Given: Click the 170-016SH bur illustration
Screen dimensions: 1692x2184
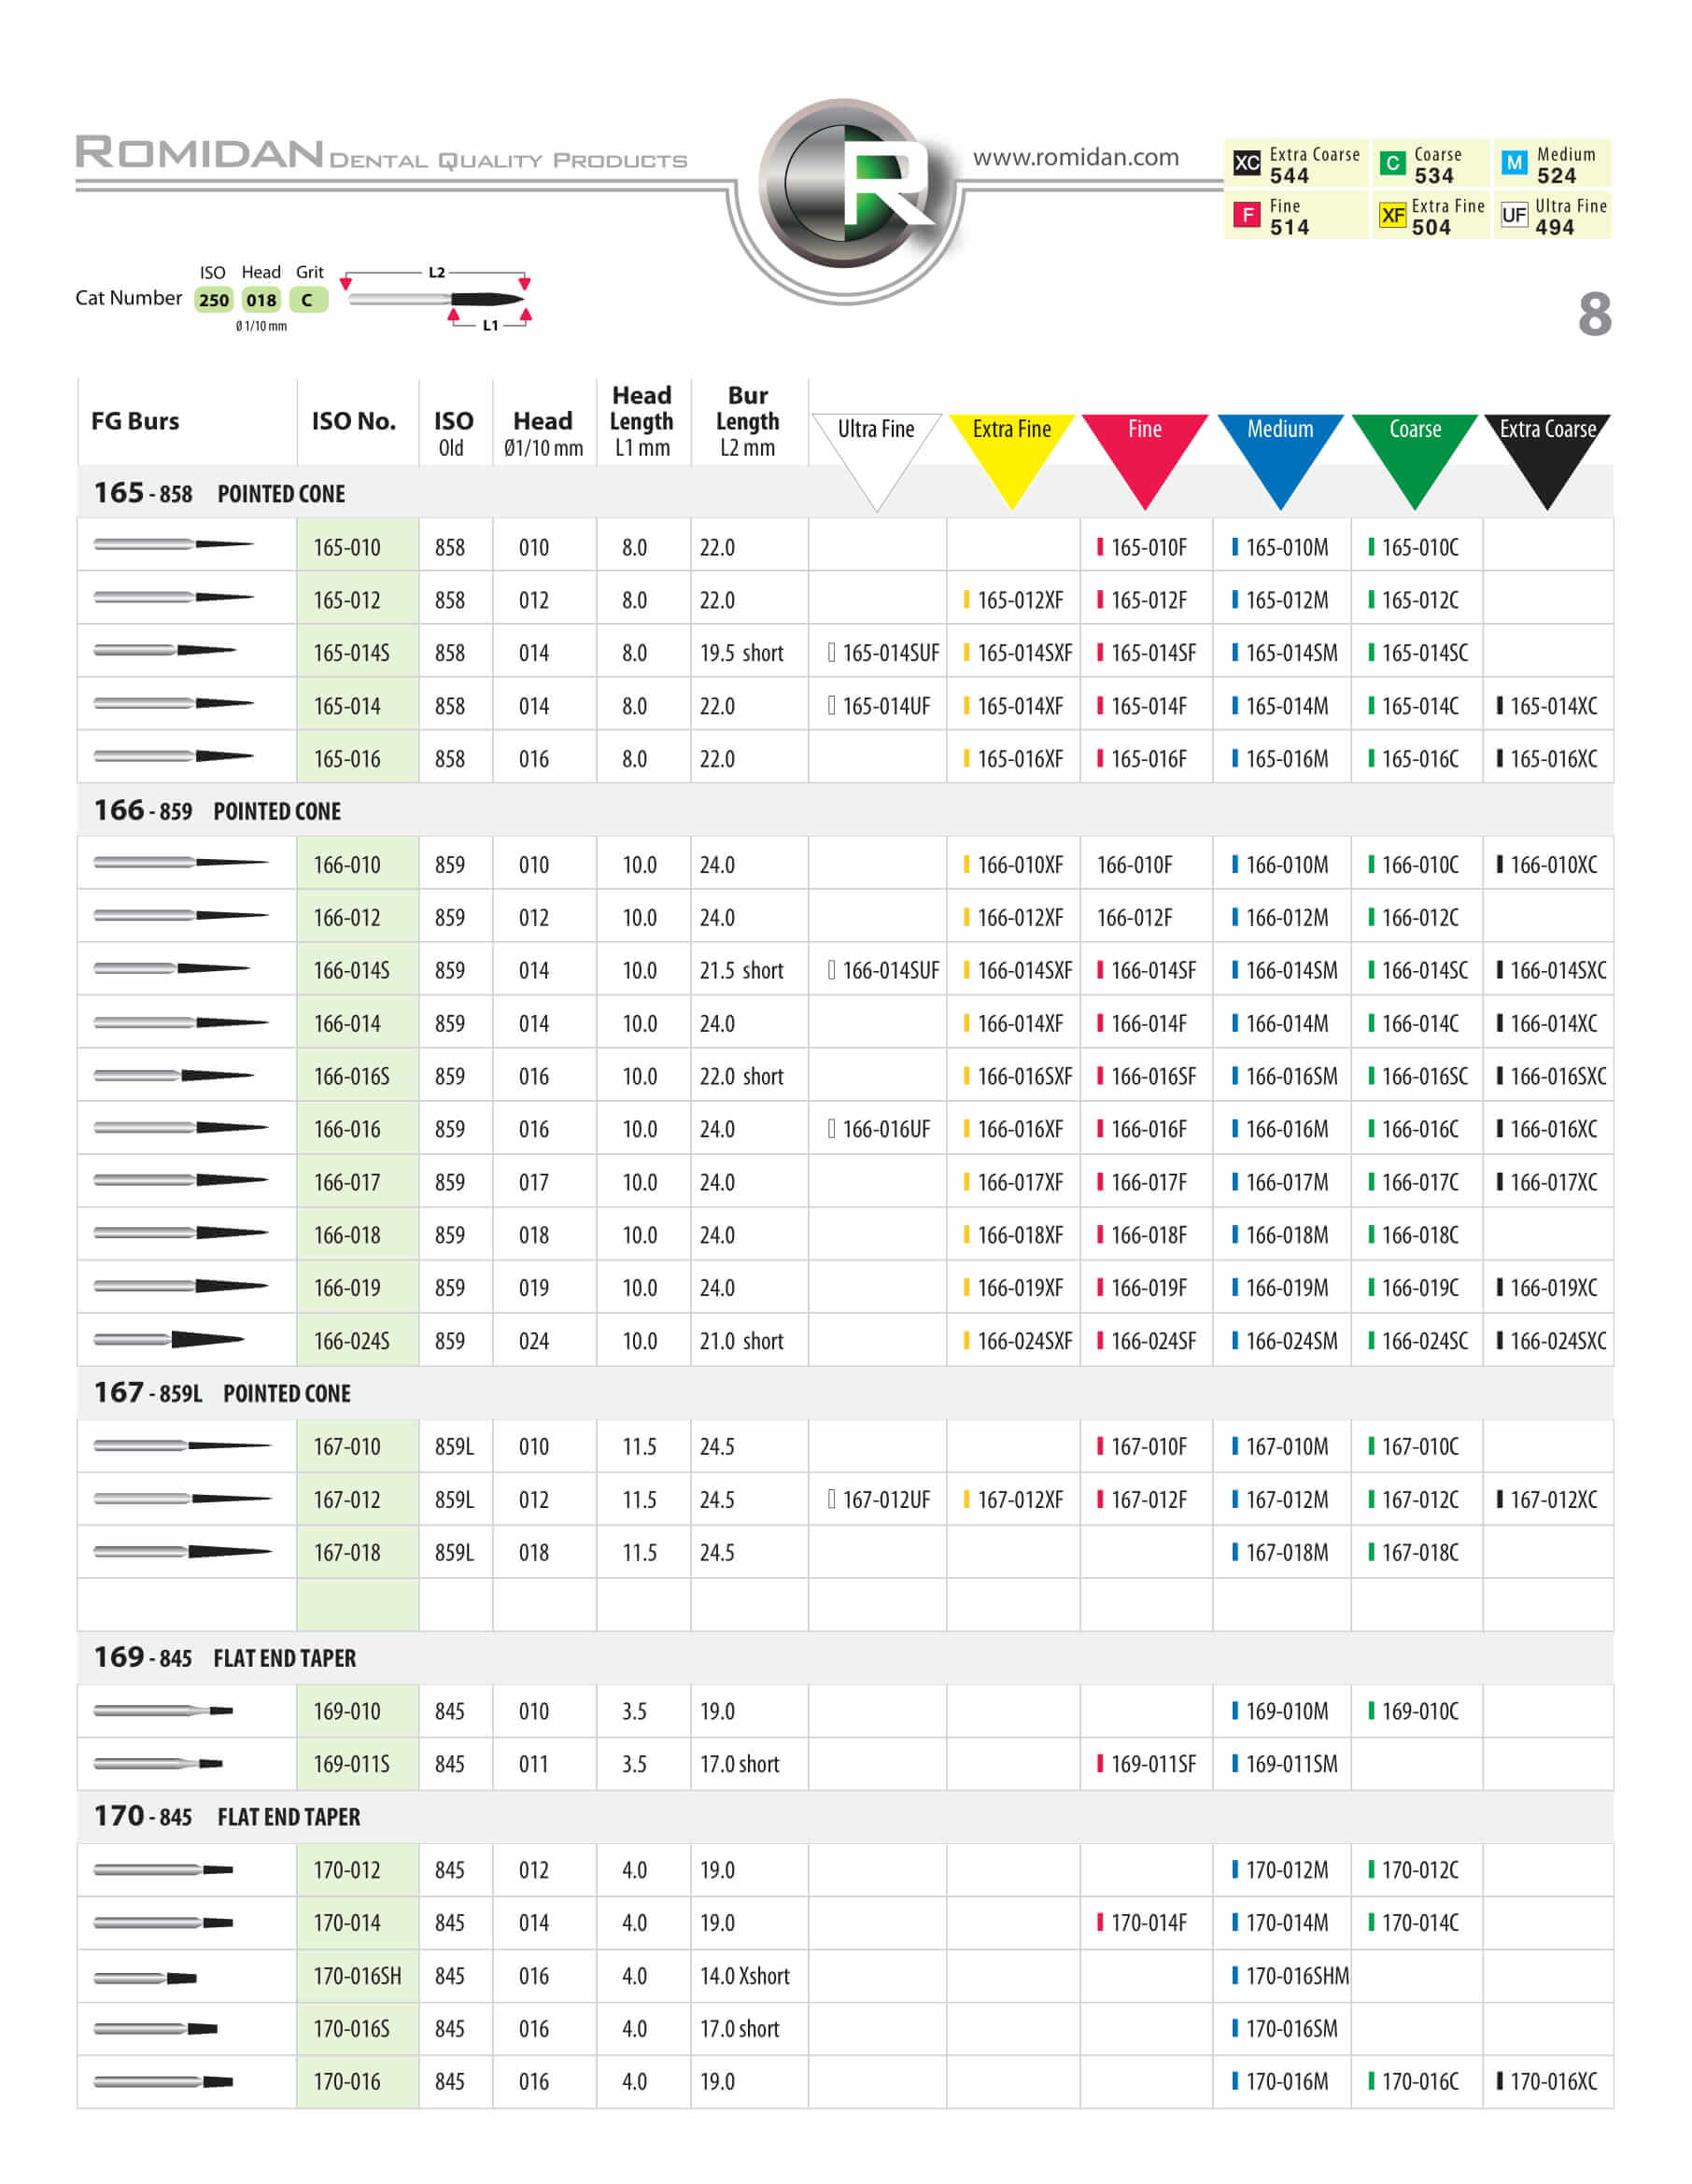Looking at the screenshot, I should [x=145, y=1977].
